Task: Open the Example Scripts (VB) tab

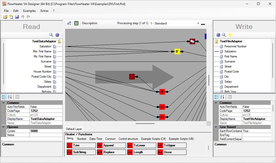Action: coord(181,139)
